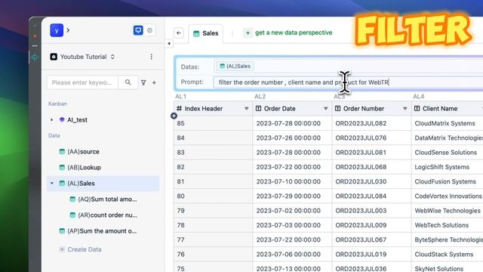Click Create Data in the sidebar
This screenshot has height=272, width=483.
coord(84,249)
